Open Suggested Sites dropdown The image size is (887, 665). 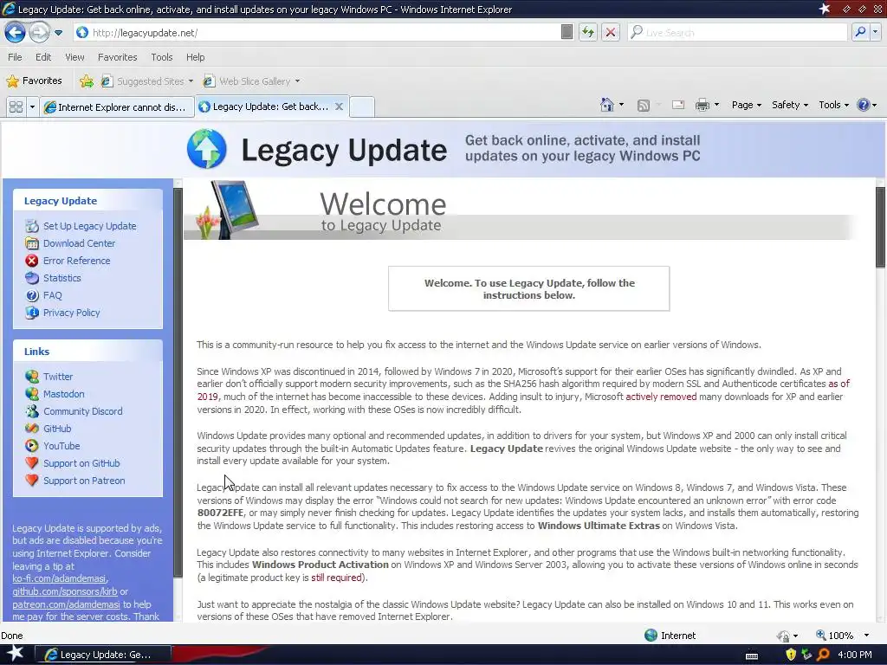click(x=147, y=81)
